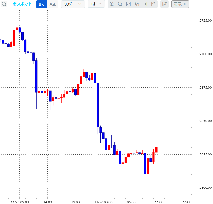Click the 2700.00 price axis label
Viewport: 213px width, 204px height.
(x=206, y=54)
